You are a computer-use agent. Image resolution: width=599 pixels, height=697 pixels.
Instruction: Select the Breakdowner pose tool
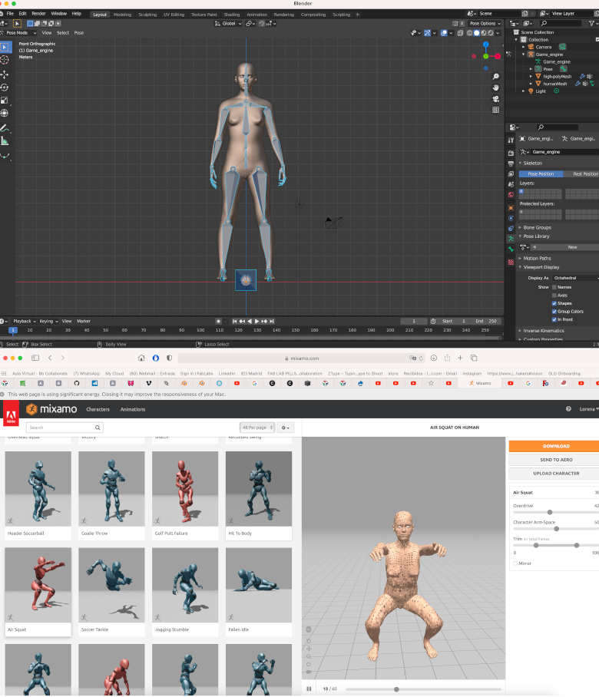tap(5, 156)
